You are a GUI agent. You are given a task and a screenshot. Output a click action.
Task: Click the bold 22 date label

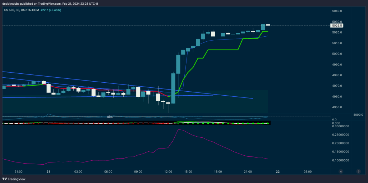click(277, 172)
